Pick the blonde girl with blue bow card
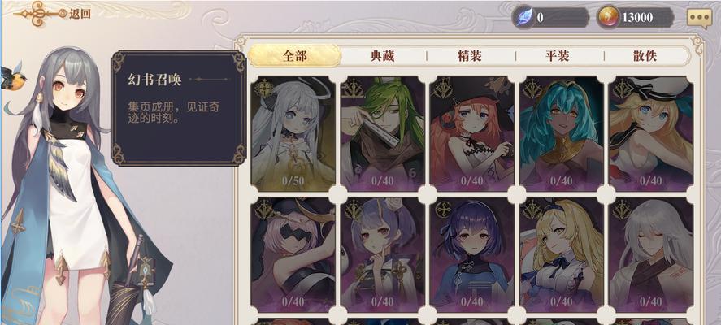721x325 pixels. coord(561,255)
